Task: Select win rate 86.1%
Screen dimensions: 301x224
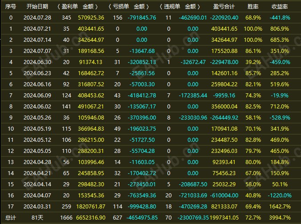Action: click(253, 51)
